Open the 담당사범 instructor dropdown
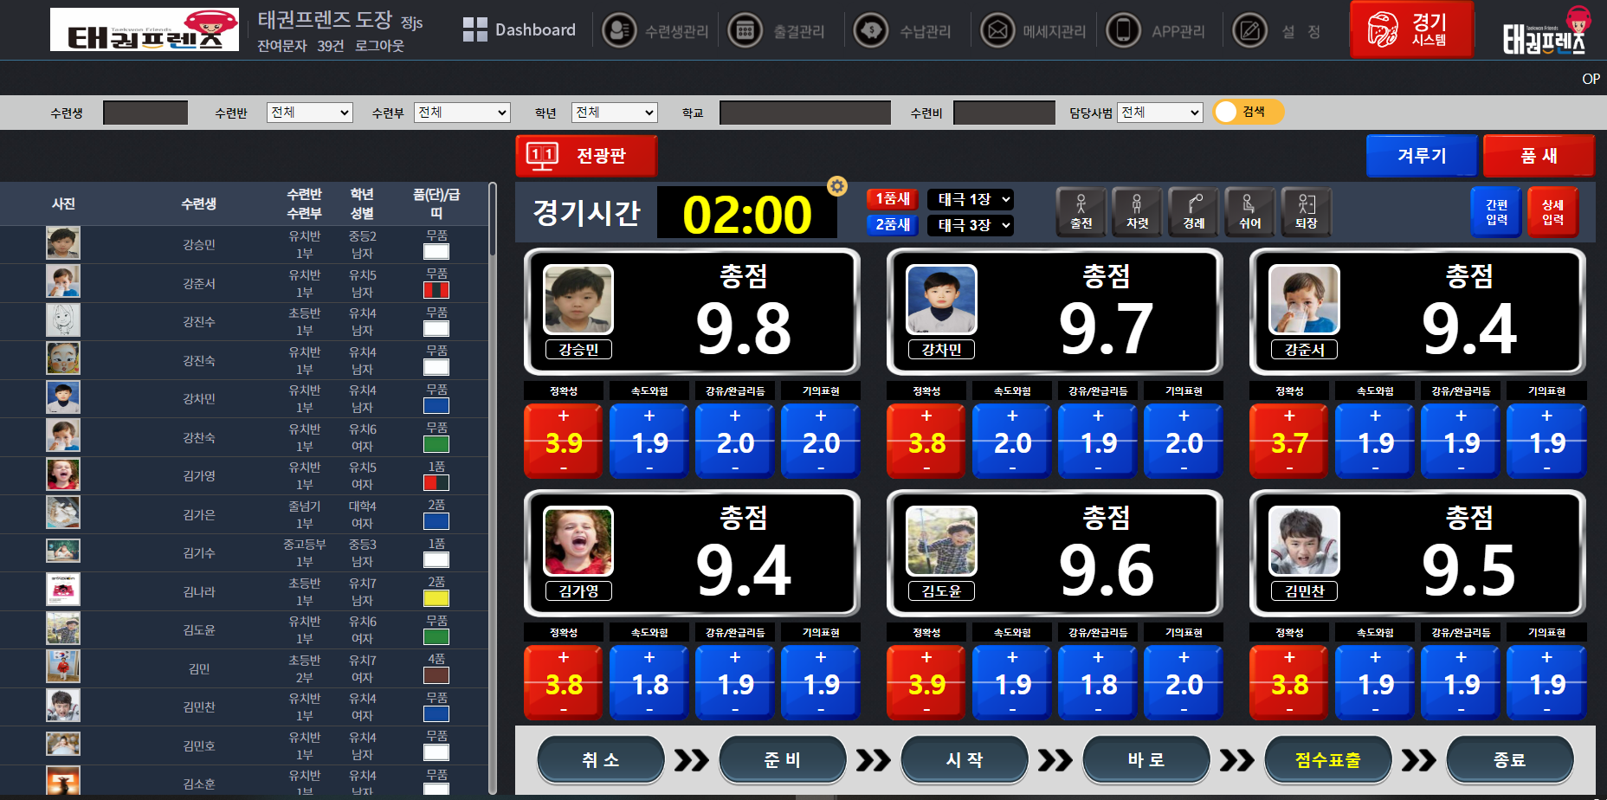Viewport: 1607px width, 800px height. point(1159,113)
